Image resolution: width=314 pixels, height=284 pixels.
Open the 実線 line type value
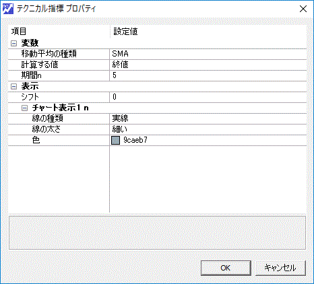[x=208, y=118]
